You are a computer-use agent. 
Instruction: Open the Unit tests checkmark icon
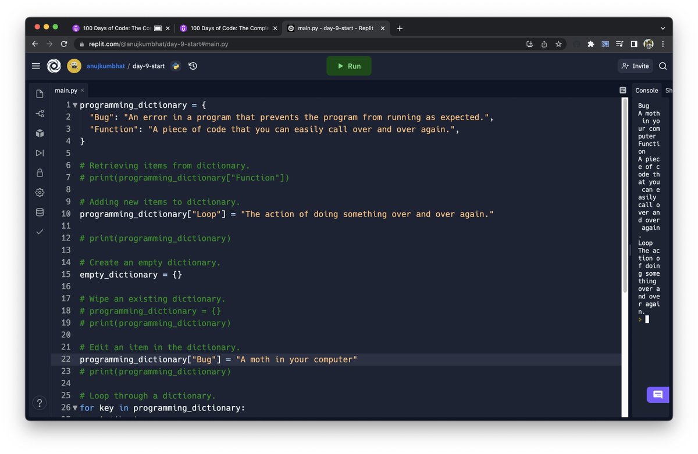(40, 232)
